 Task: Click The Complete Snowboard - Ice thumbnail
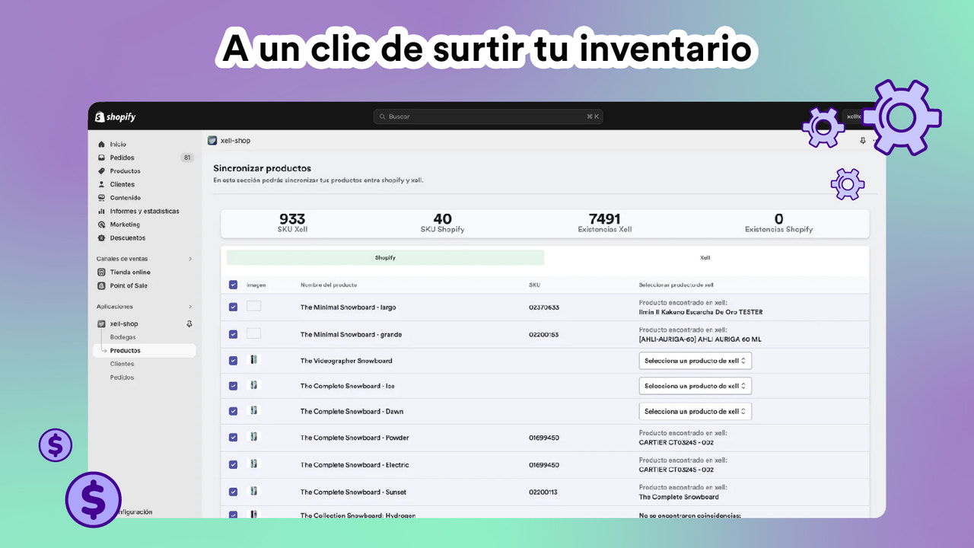[x=253, y=385]
